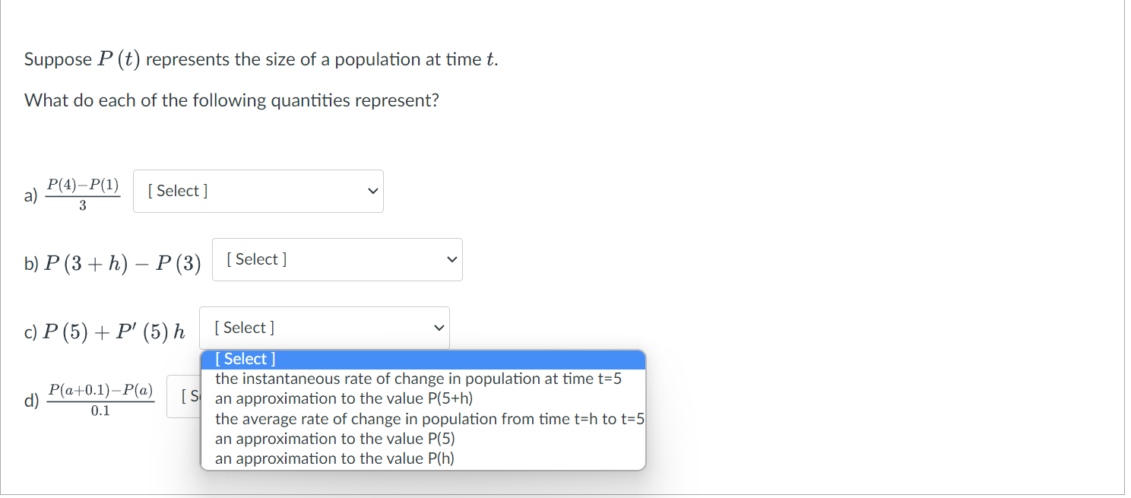Open the dropdown for part b)
Viewport: 1131px width, 498px height.
337,259
